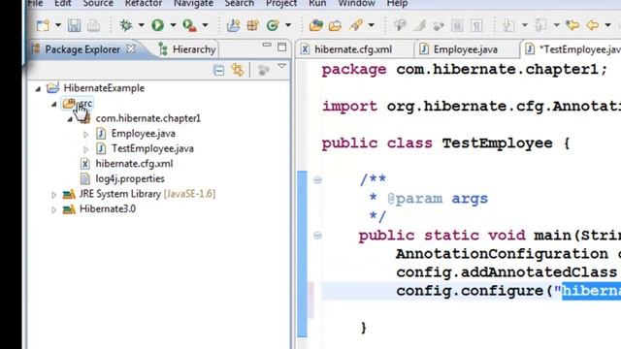
Task: Open the Source menu
Action: 98,4
